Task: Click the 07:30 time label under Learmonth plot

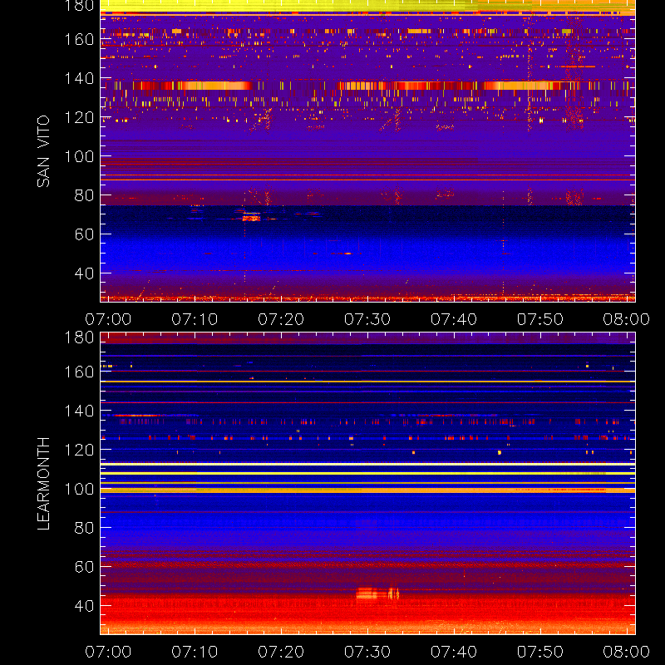Action: pos(367,652)
